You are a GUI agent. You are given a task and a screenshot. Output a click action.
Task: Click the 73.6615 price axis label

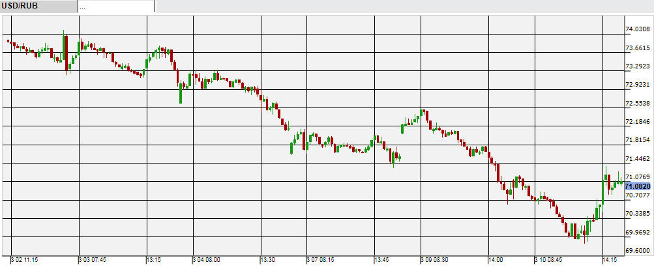click(638, 48)
